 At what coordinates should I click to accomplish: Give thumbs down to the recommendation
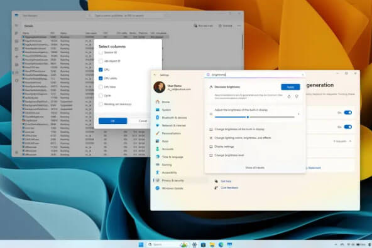pos(297,96)
